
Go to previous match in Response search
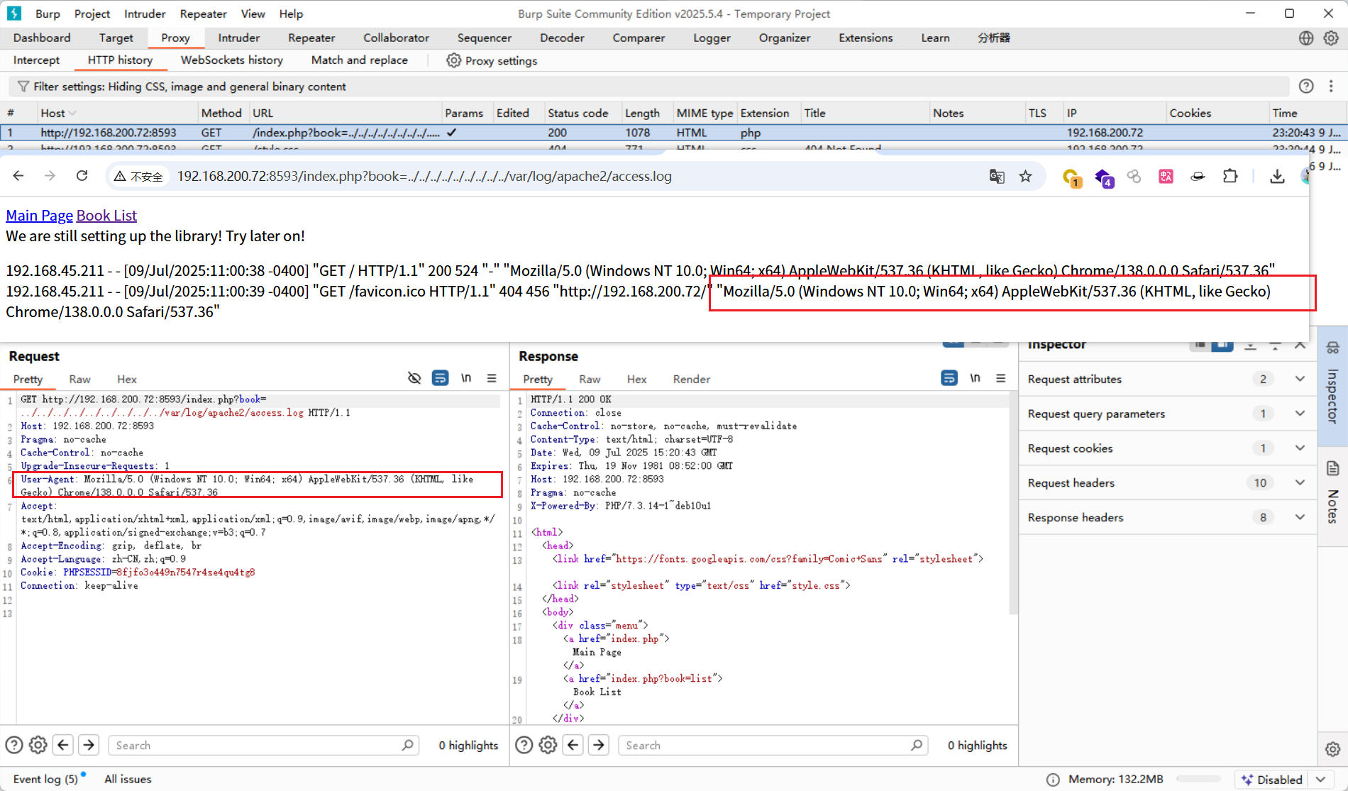(573, 745)
